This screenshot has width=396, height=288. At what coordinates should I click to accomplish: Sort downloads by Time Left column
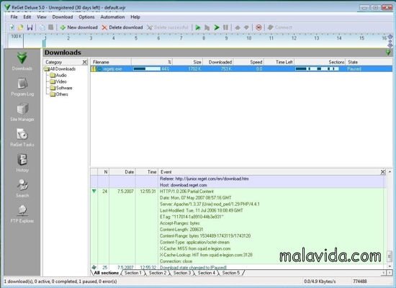pyautogui.click(x=279, y=62)
